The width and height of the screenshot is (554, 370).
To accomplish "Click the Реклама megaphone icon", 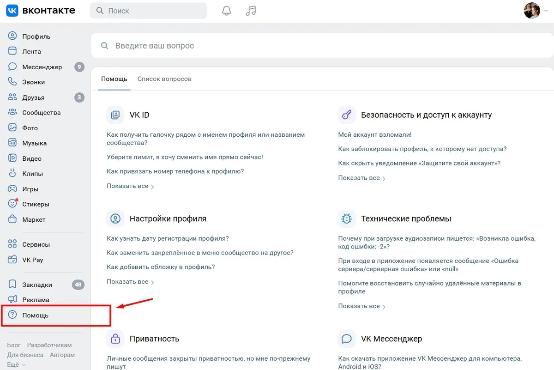I will (12, 299).
